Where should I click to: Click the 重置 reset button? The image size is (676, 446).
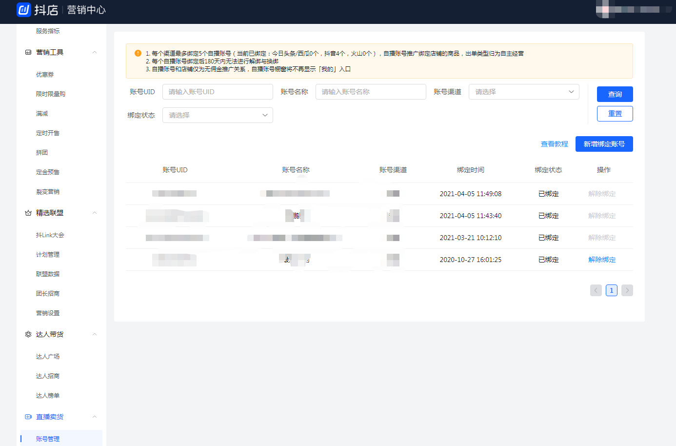[615, 114]
